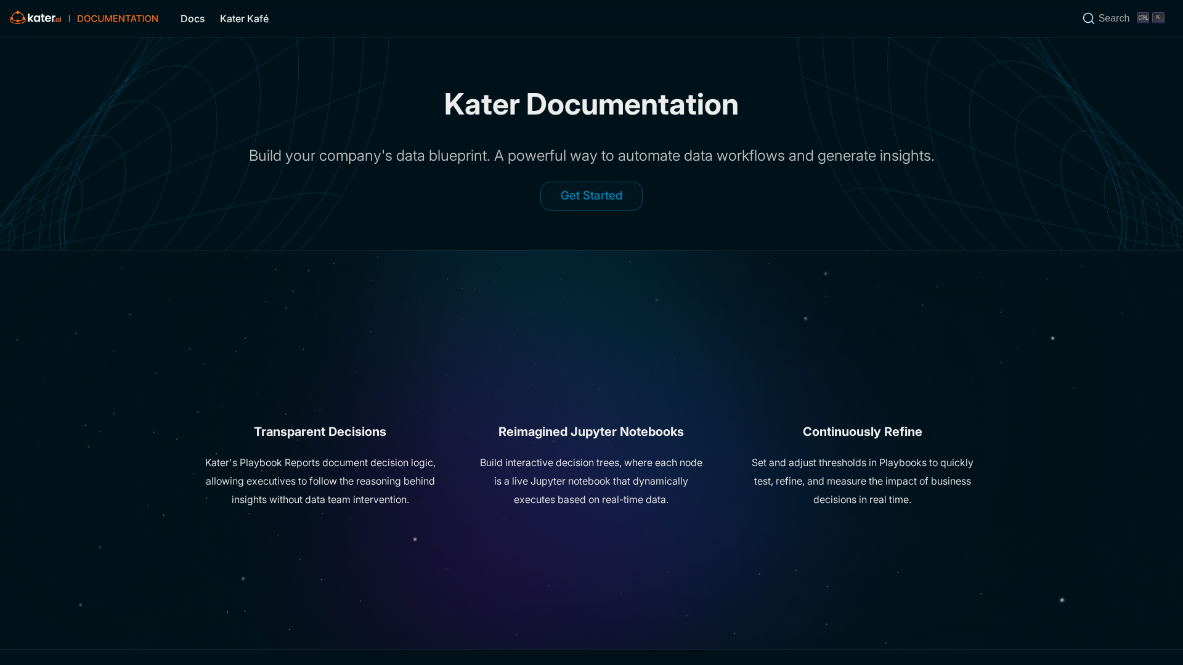This screenshot has height=665, width=1183.
Task: Click the data blueprint tagline text
Action: click(591, 156)
